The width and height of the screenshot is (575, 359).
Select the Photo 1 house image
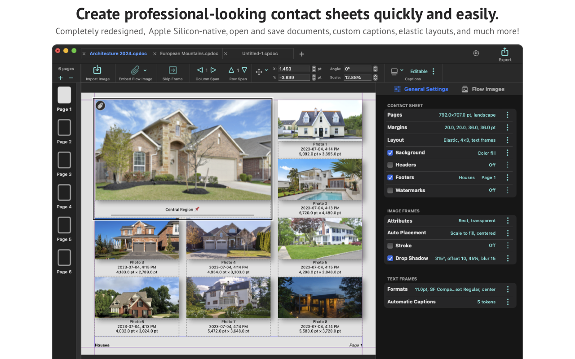(320, 120)
